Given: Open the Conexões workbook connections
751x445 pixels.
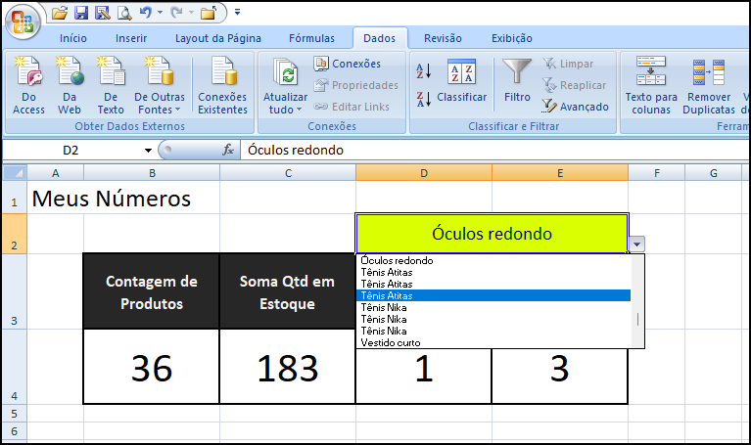Looking at the screenshot, I should tap(348, 64).
